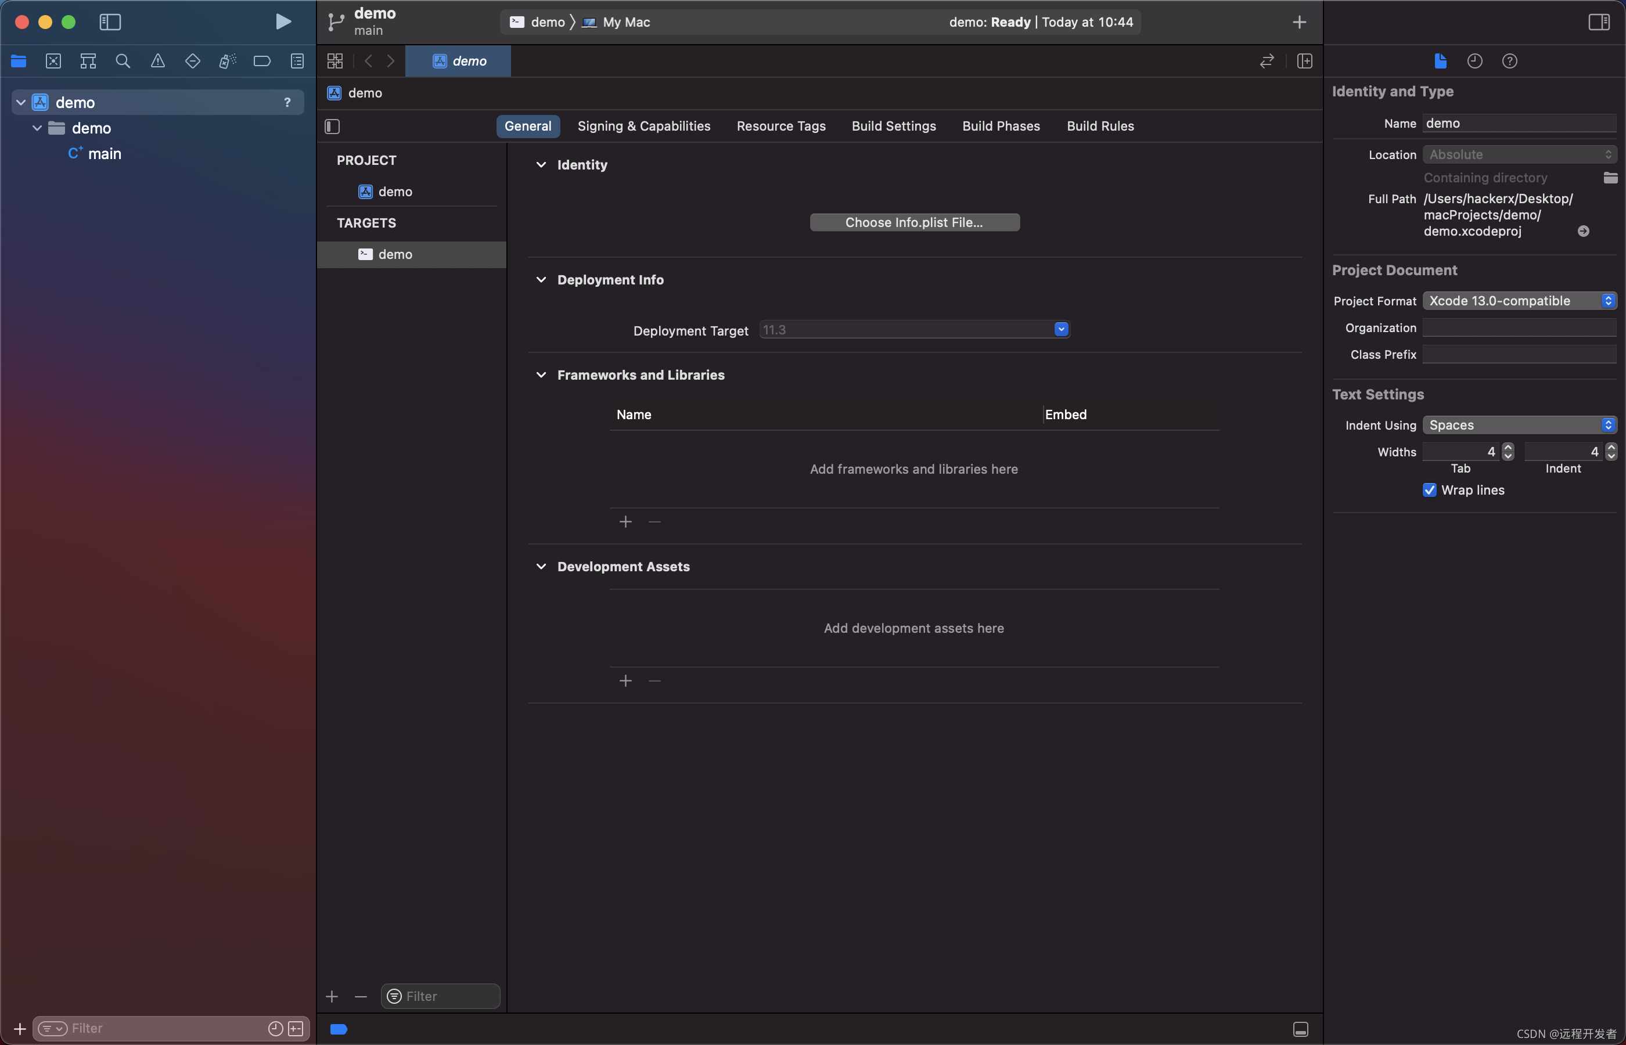Collapse the Frameworks and Libraries section
The image size is (1626, 1045).
coord(541,374)
